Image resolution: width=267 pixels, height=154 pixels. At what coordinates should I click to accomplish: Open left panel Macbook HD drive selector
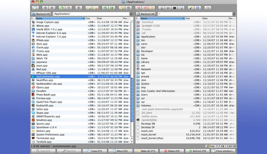[41, 14]
